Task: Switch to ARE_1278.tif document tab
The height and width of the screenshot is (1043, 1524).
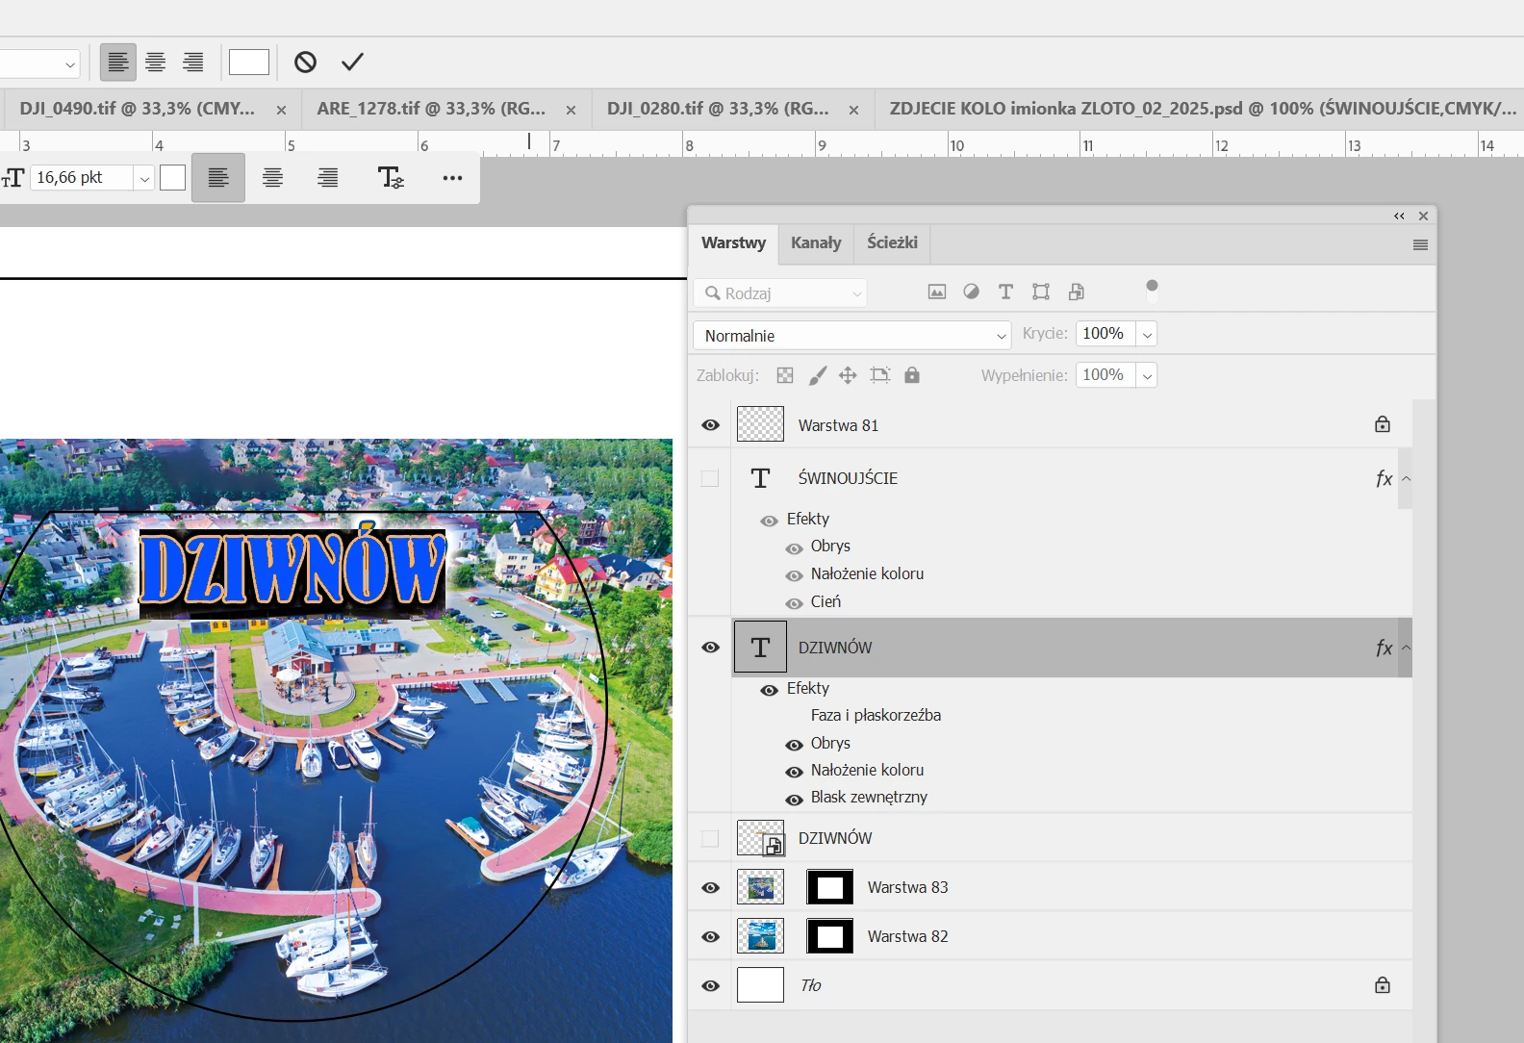Action: 431,109
